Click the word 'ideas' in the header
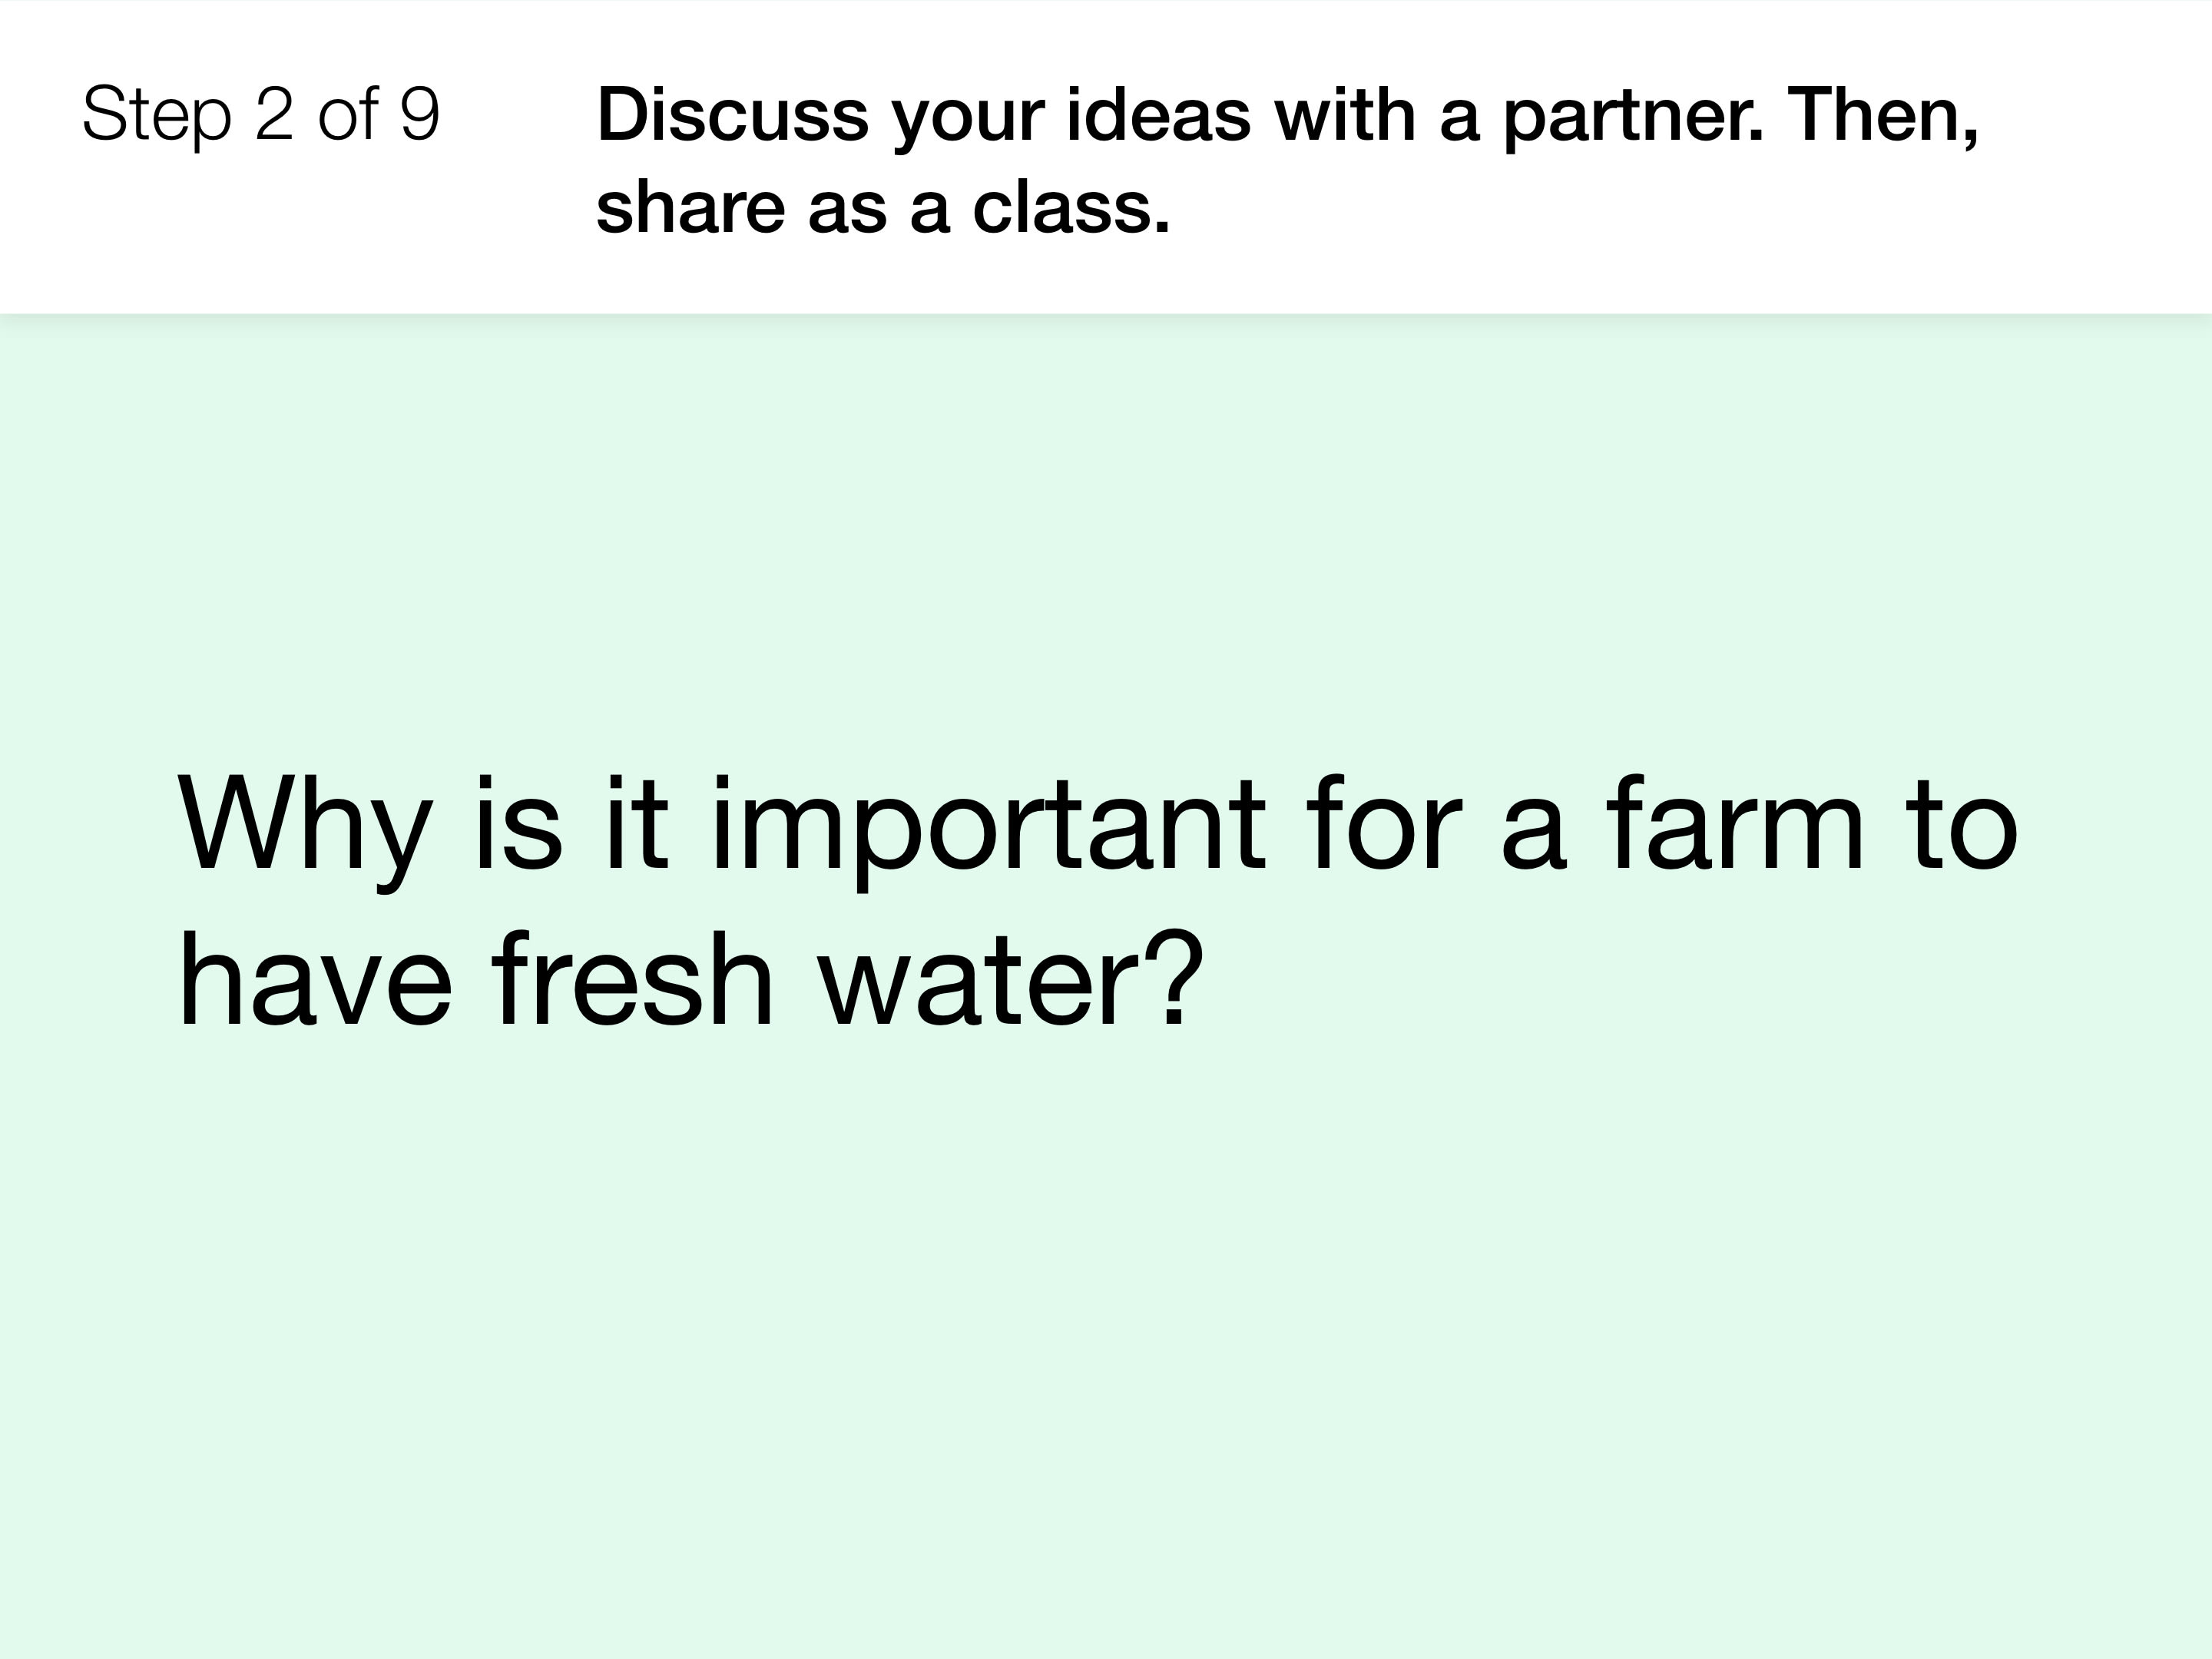 click(1158, 115)
